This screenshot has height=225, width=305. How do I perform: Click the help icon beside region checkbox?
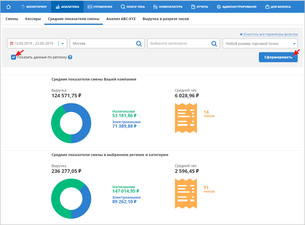click(x=70, y=57)
